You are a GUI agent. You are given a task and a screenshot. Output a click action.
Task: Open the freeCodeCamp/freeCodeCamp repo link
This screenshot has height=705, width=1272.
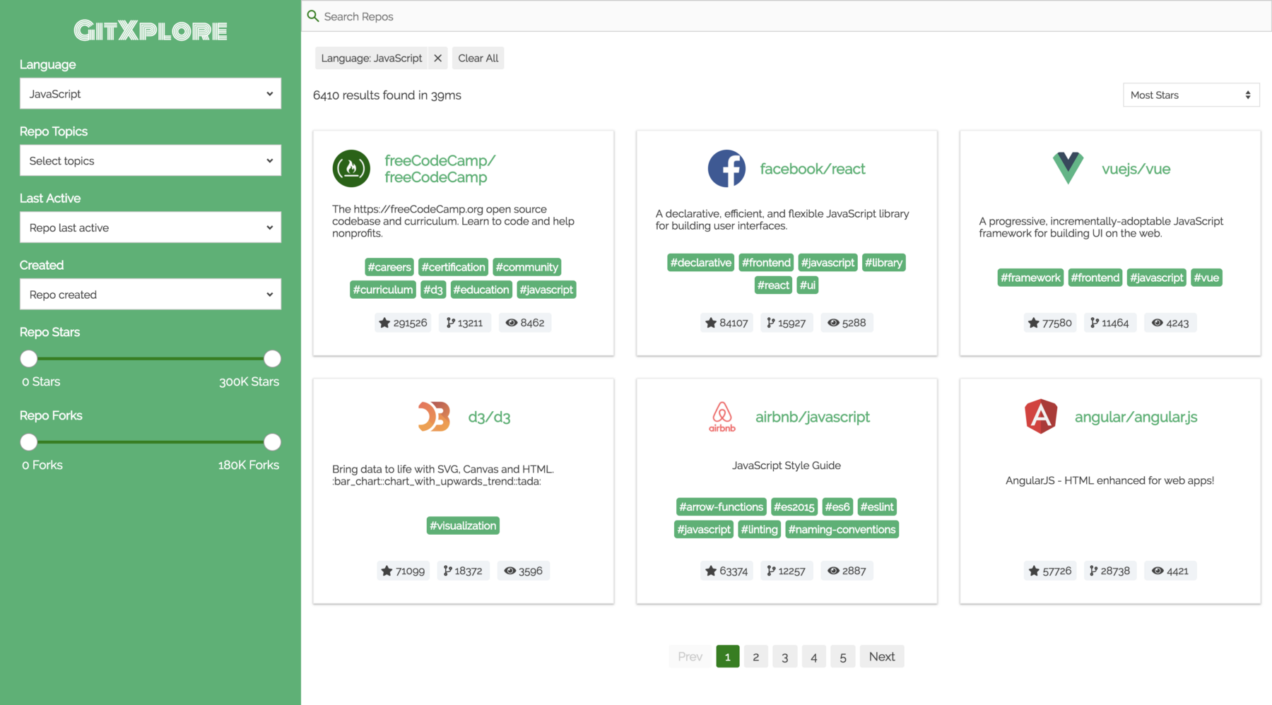coord(440,169)
